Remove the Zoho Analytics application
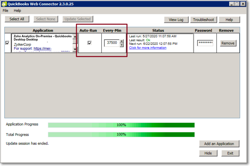Viewport: 250px width, 166px height. [228, 43]
